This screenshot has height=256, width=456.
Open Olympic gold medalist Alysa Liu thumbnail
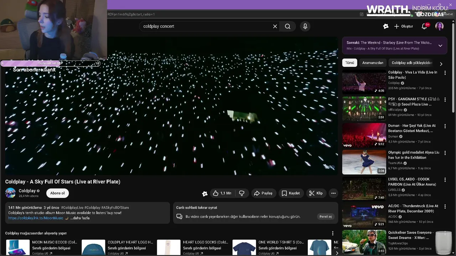364,162
